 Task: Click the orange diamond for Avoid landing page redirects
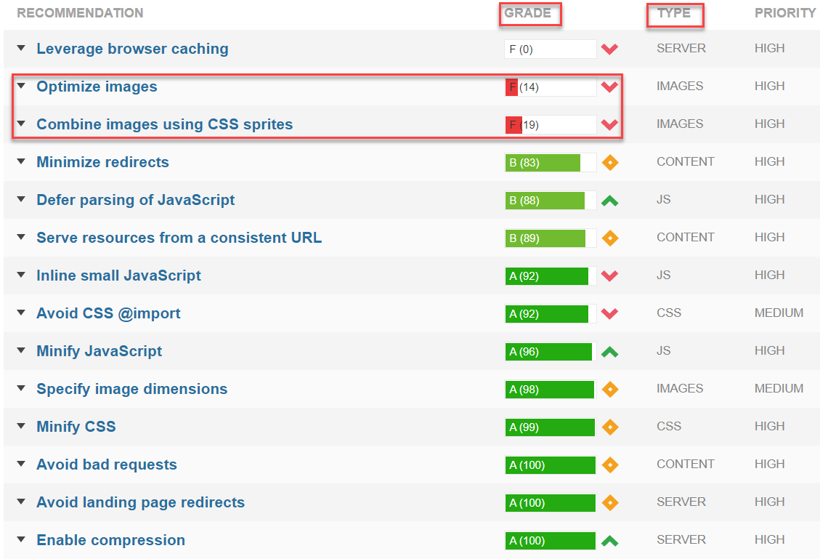(x=610, y=503)
